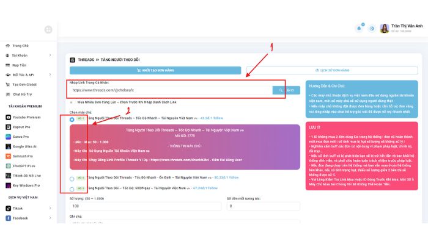Select the second server radio, Ổn Định option
Image resolution: width=428 pixels, height=244 pixels.
[72, 179]
